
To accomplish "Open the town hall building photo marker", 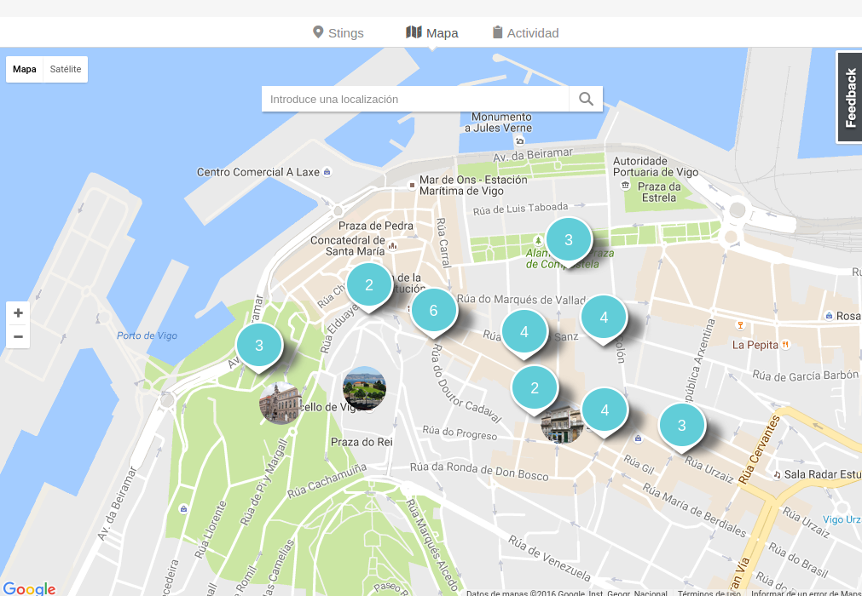I will (x=281, y=404).
